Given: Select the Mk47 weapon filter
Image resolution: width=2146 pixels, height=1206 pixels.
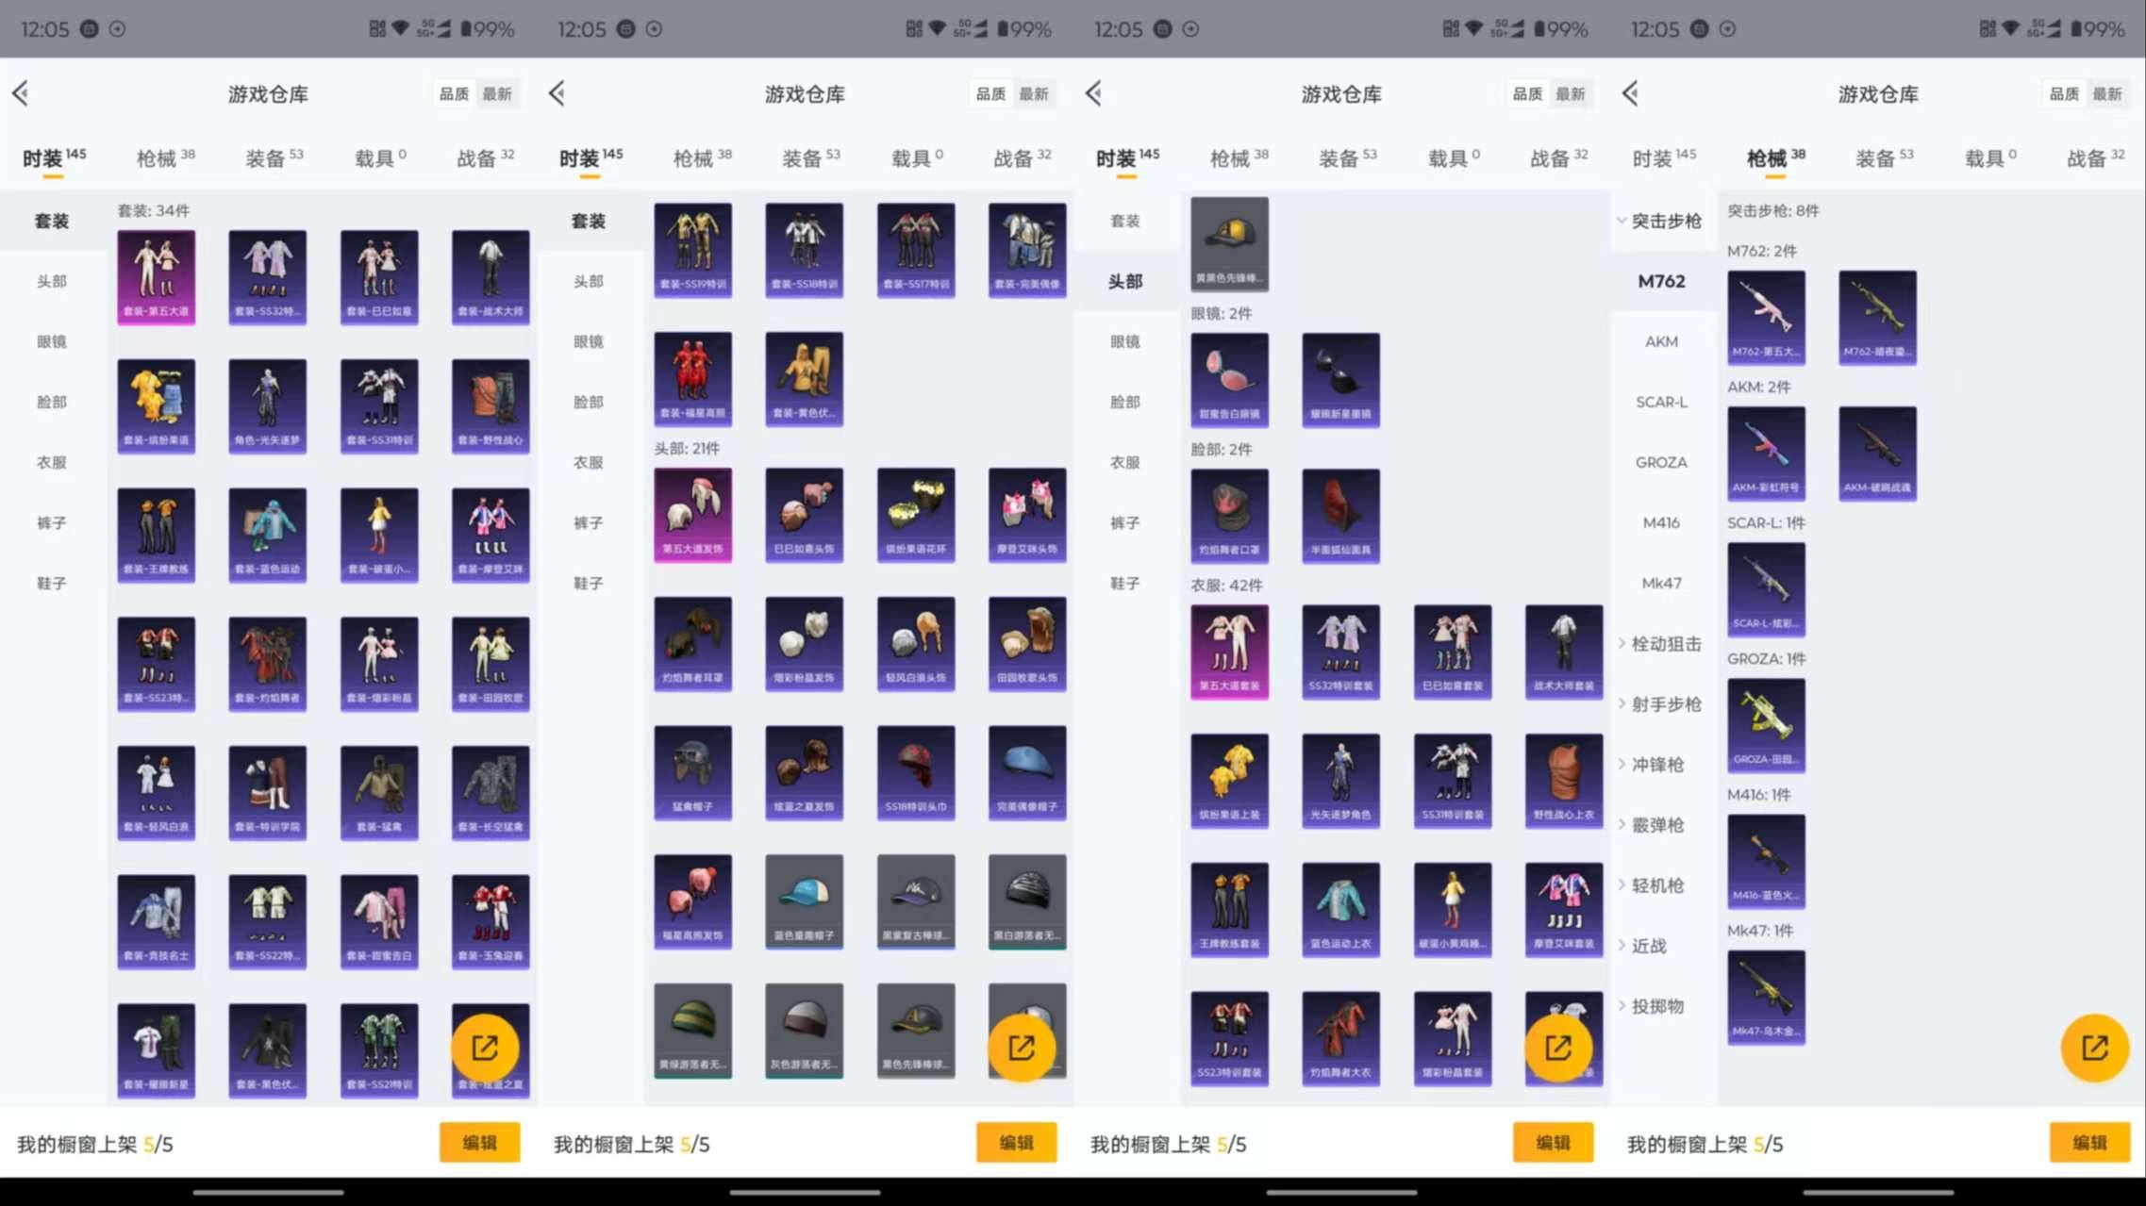Looking at the screenshot, I should [x=1661, y=583].
